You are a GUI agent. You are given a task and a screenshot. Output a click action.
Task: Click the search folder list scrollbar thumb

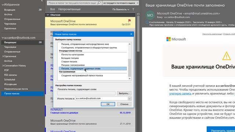(130, 67)
